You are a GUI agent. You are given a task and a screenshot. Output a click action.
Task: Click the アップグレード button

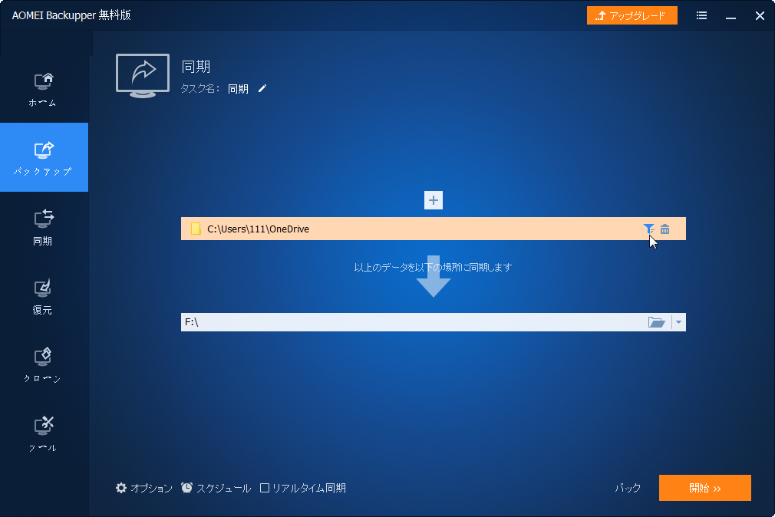click(x=632, y=15)
